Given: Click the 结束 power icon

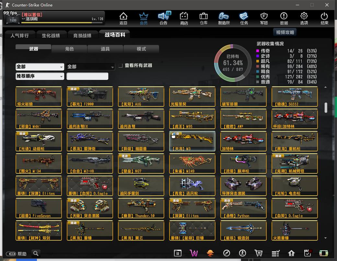Looking at the screenshot, I should click(324, 18).
